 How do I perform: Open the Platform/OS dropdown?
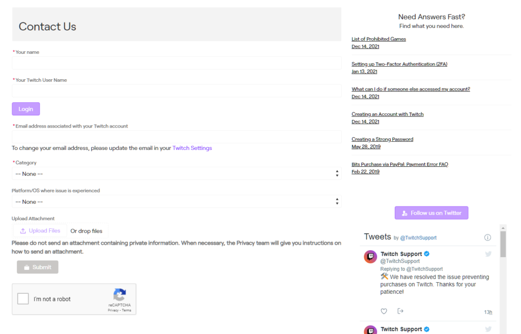point(177,201)
